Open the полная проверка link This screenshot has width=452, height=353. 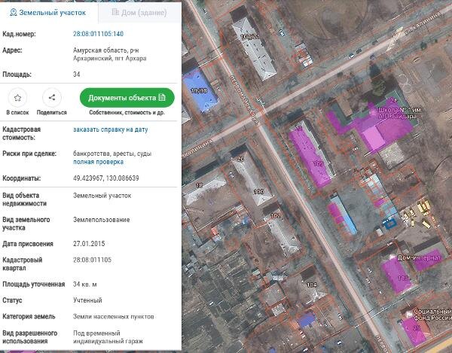point(98,162)
